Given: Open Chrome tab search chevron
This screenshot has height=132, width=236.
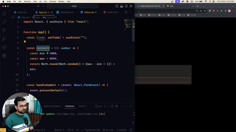Looking at the screenshot, I should (x=233, y=6).
